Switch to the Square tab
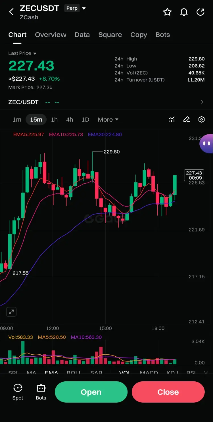The height and width of the screenshot is (422, 213). click(110, 35)
